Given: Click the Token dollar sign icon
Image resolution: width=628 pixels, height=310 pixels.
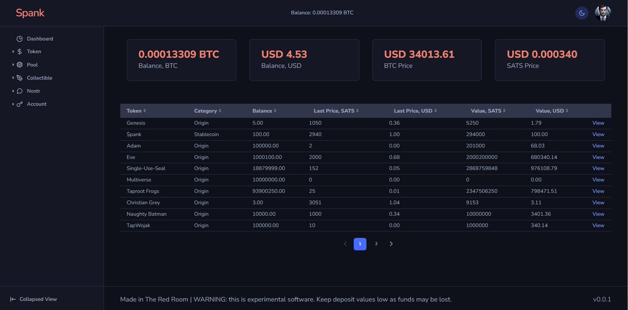Looking at the screenshot, I should (x=19, y=52).
